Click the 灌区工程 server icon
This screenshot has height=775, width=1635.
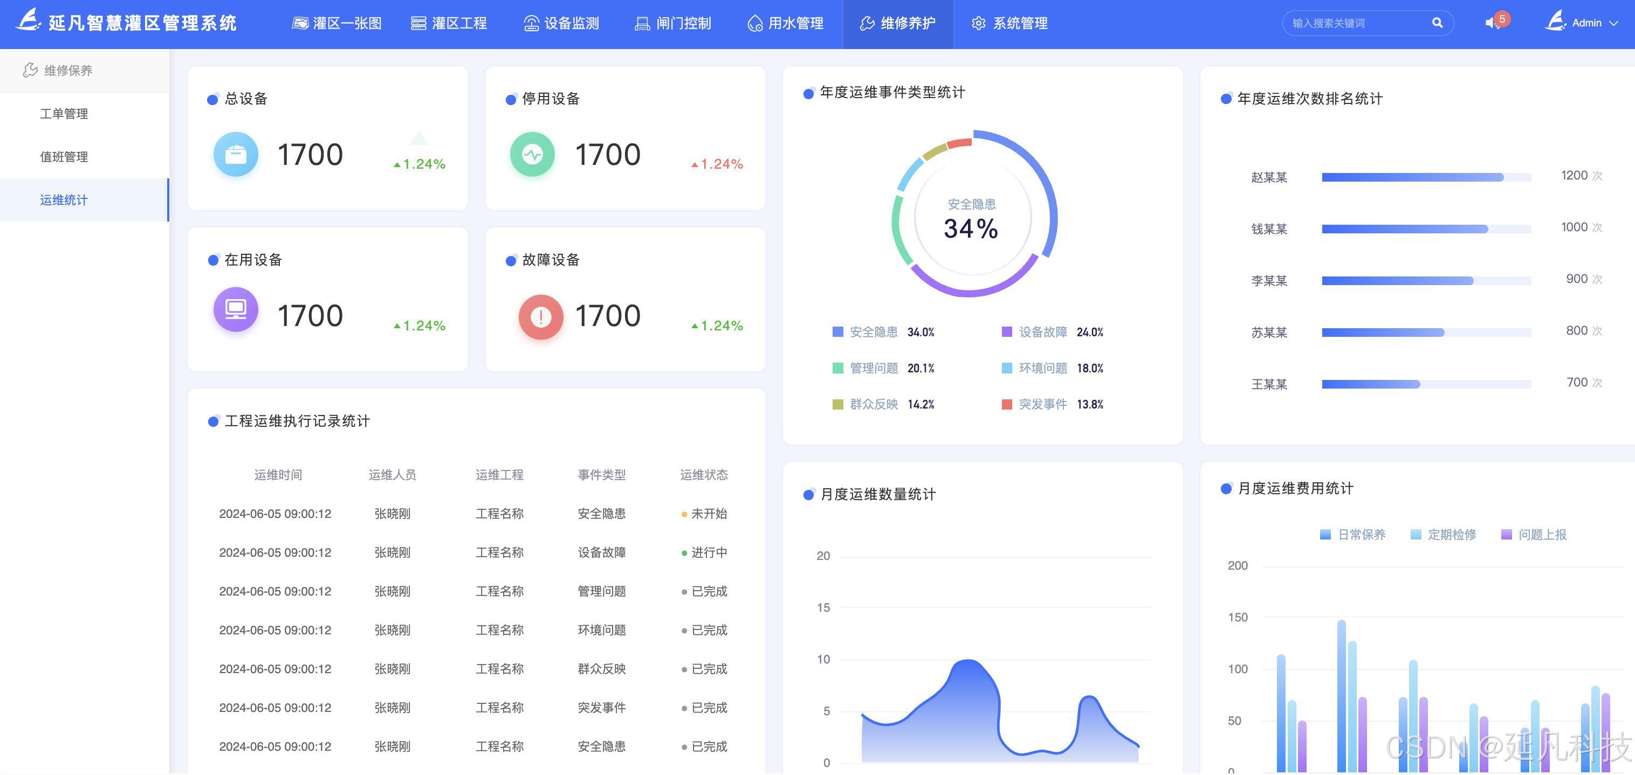point(418,24)
